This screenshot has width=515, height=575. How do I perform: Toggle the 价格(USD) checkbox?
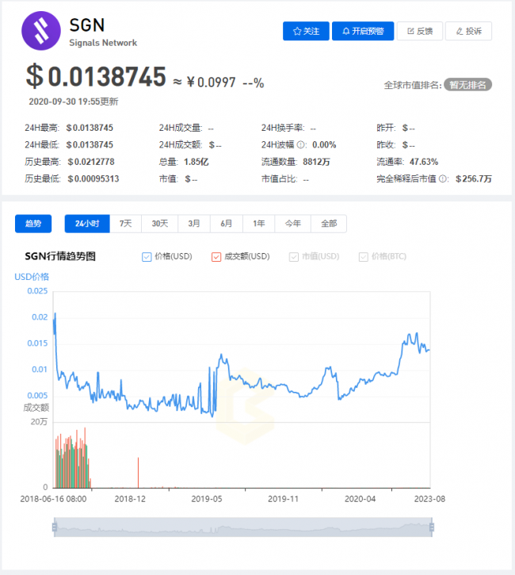pyautogui.click(x=147, y=257)
